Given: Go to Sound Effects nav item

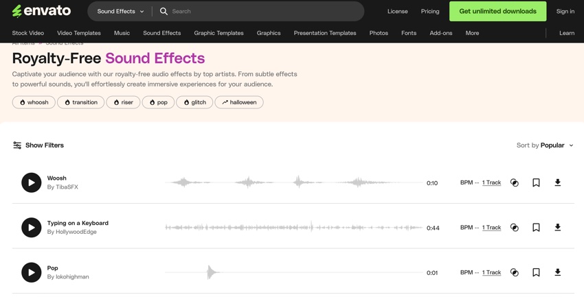Looking at the screenshot, I should pyautogui.click(x=162, y=33).
